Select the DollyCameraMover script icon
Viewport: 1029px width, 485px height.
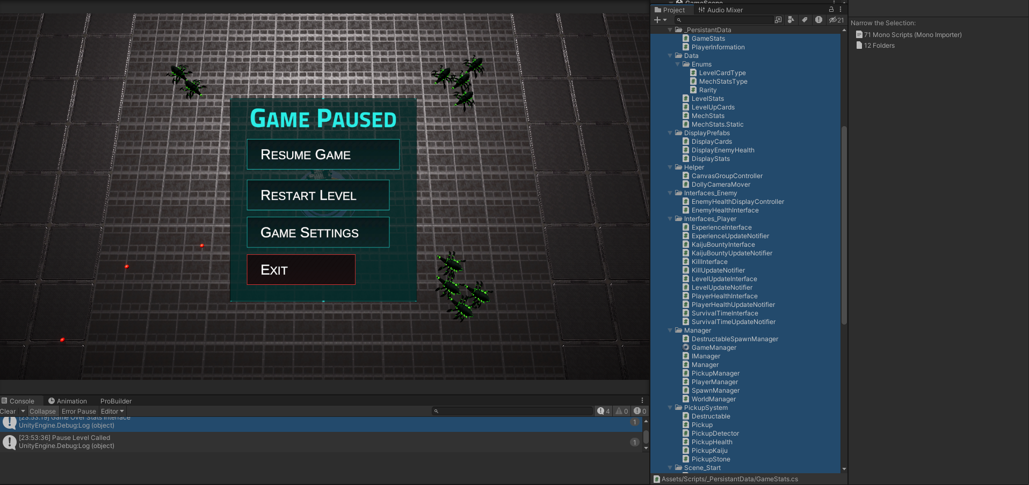pyautogui.click(x=686, y=185)
